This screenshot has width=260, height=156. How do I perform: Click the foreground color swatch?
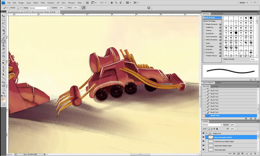tap(3, 99)
